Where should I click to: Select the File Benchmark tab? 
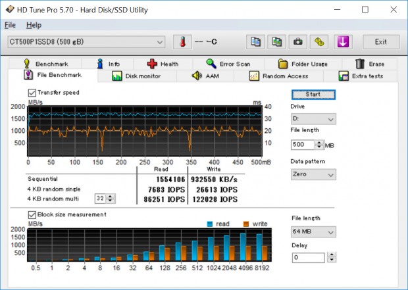[53, 76]
